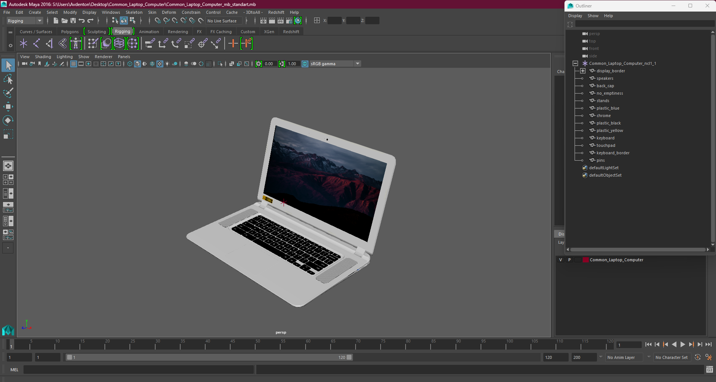Start an IPR render from toolbar
This screenshot has height=382, width=716.
[x=281, y=21]
